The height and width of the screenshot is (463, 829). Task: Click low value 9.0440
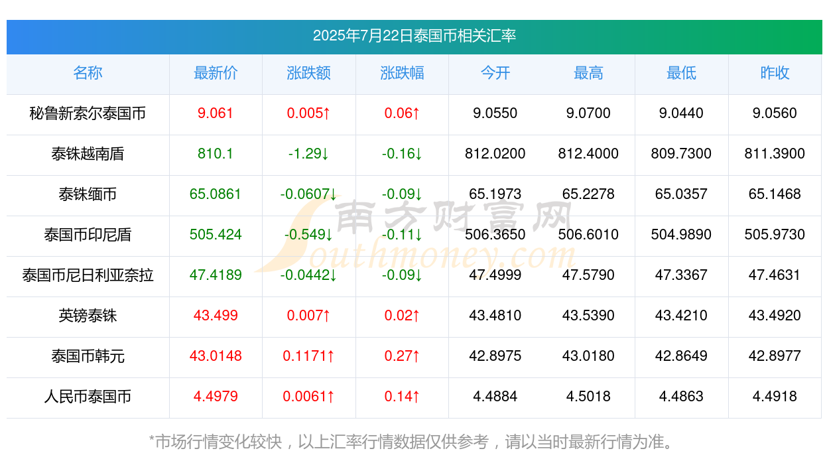click(x=681, y=113)
